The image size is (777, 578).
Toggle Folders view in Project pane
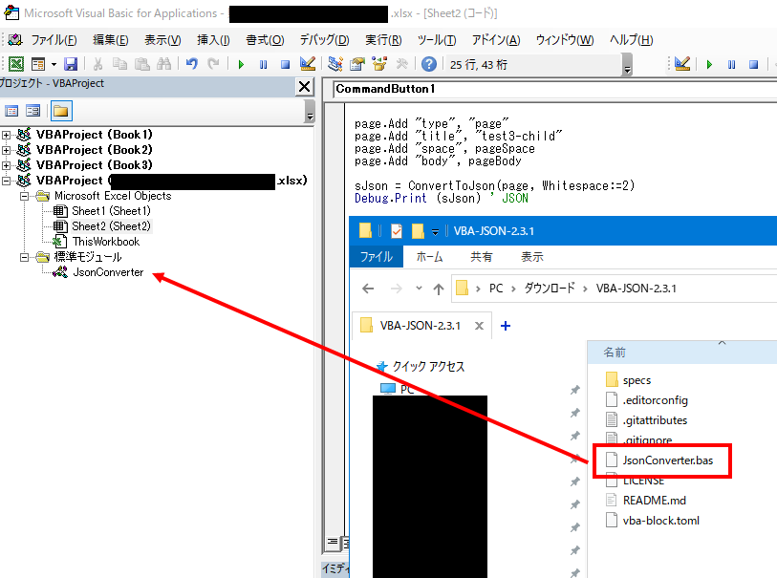pos(61,111)
